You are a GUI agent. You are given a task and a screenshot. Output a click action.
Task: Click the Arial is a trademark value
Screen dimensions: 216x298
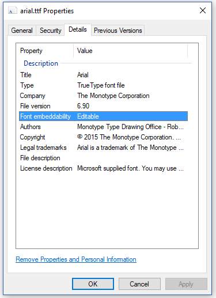point(130,148)
